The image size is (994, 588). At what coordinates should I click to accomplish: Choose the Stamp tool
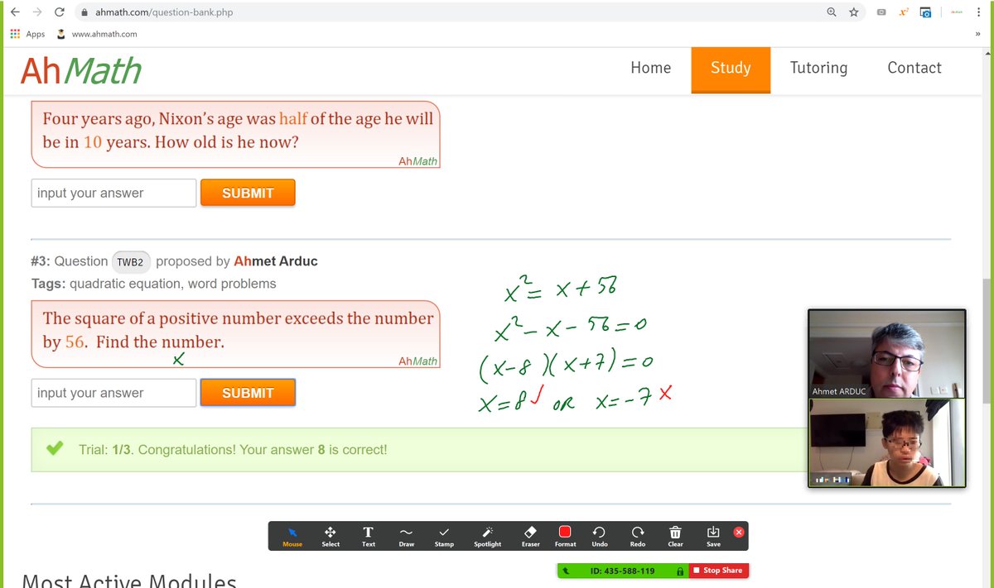click(445, 536)
